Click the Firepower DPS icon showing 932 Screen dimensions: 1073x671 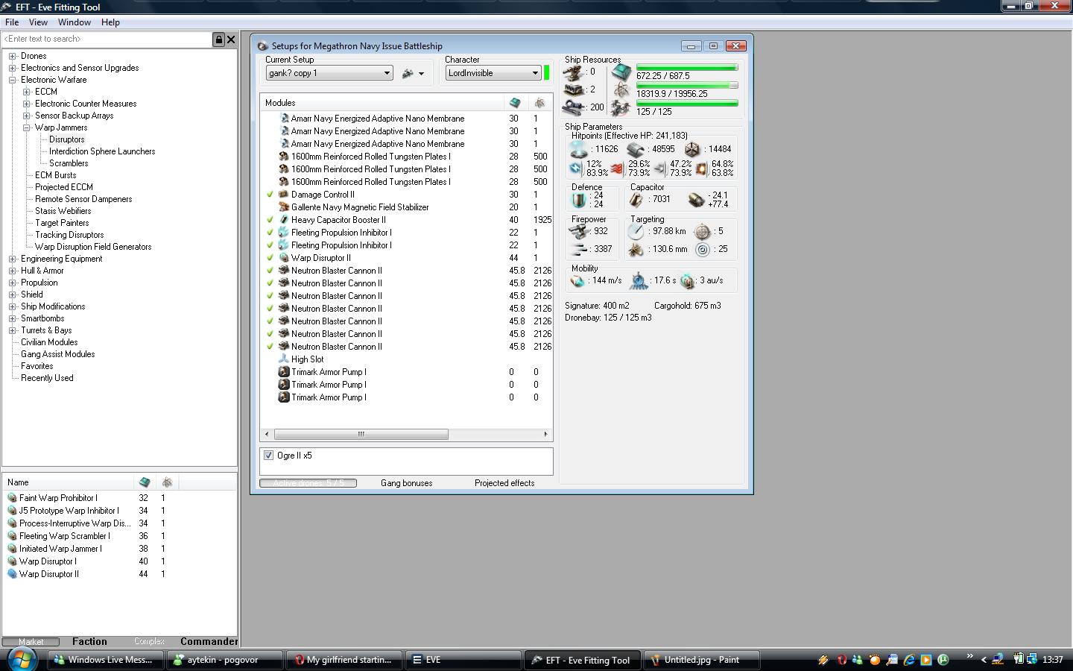[578, 232]
